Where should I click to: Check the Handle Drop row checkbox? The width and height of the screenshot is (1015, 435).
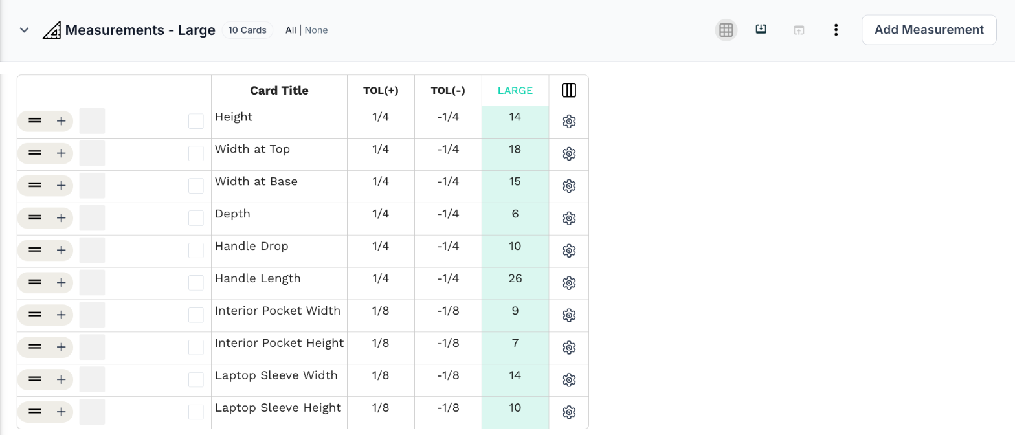coord(196,251)
